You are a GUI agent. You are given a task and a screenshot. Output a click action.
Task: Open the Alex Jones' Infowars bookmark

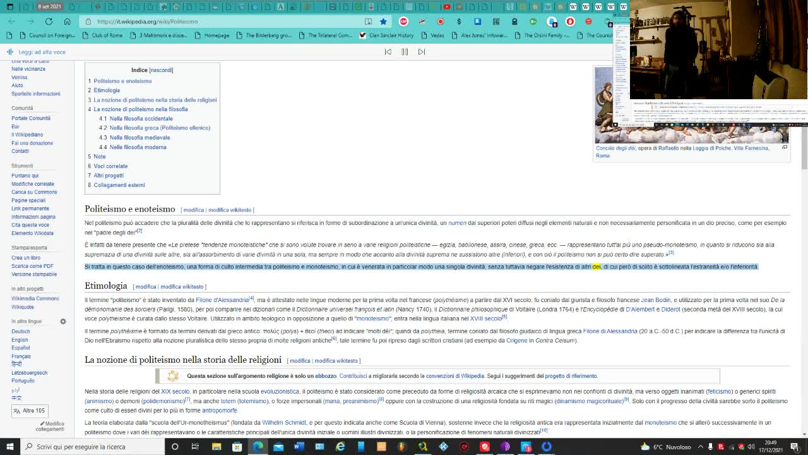[480, 35]
